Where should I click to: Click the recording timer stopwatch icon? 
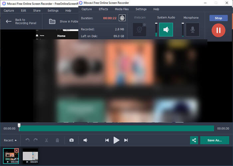pyautogui.click(x=122, y=18)
